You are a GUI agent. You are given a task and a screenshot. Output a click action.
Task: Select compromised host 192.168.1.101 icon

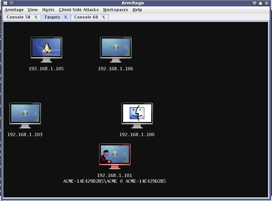click(x=115, y=156)
